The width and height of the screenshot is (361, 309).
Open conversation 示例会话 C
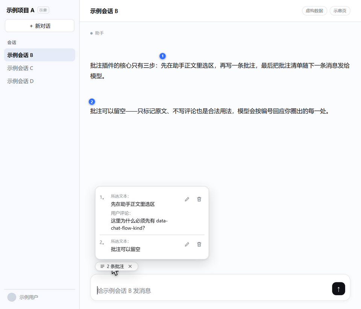tap(39, 68)
